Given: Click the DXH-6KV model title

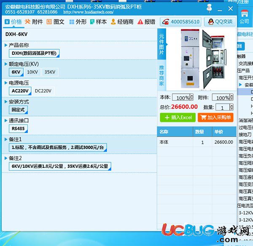Looking at the screenshot, I should coord(16,34).
